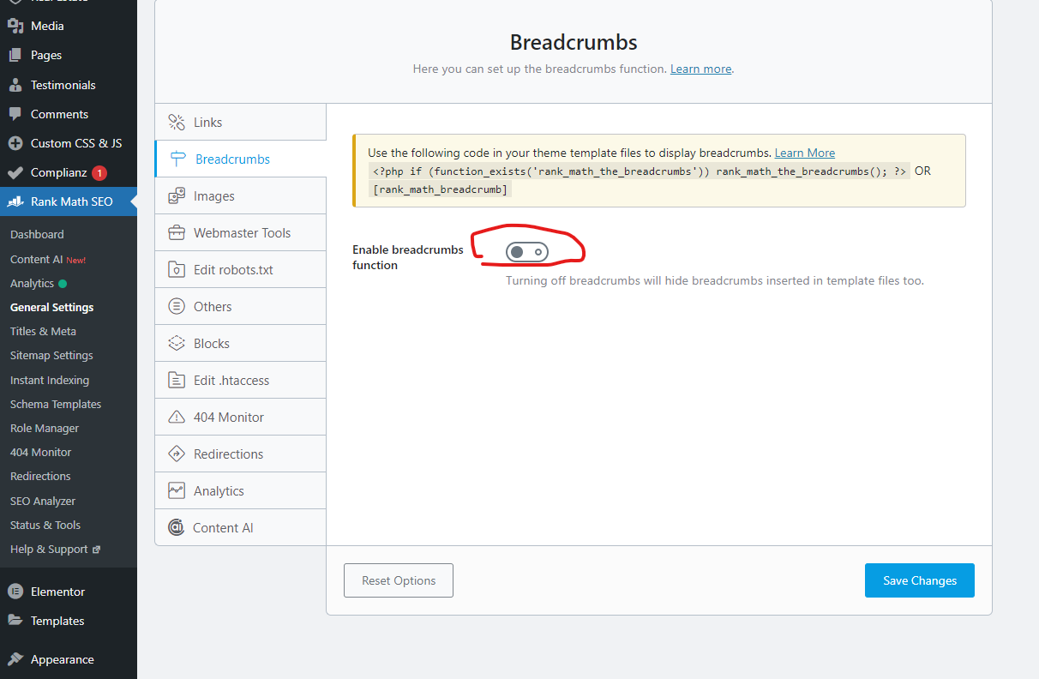Click the 404 Monitor warning icon
This screenshot has height=679, width=1039.
[x=177, y=418]
